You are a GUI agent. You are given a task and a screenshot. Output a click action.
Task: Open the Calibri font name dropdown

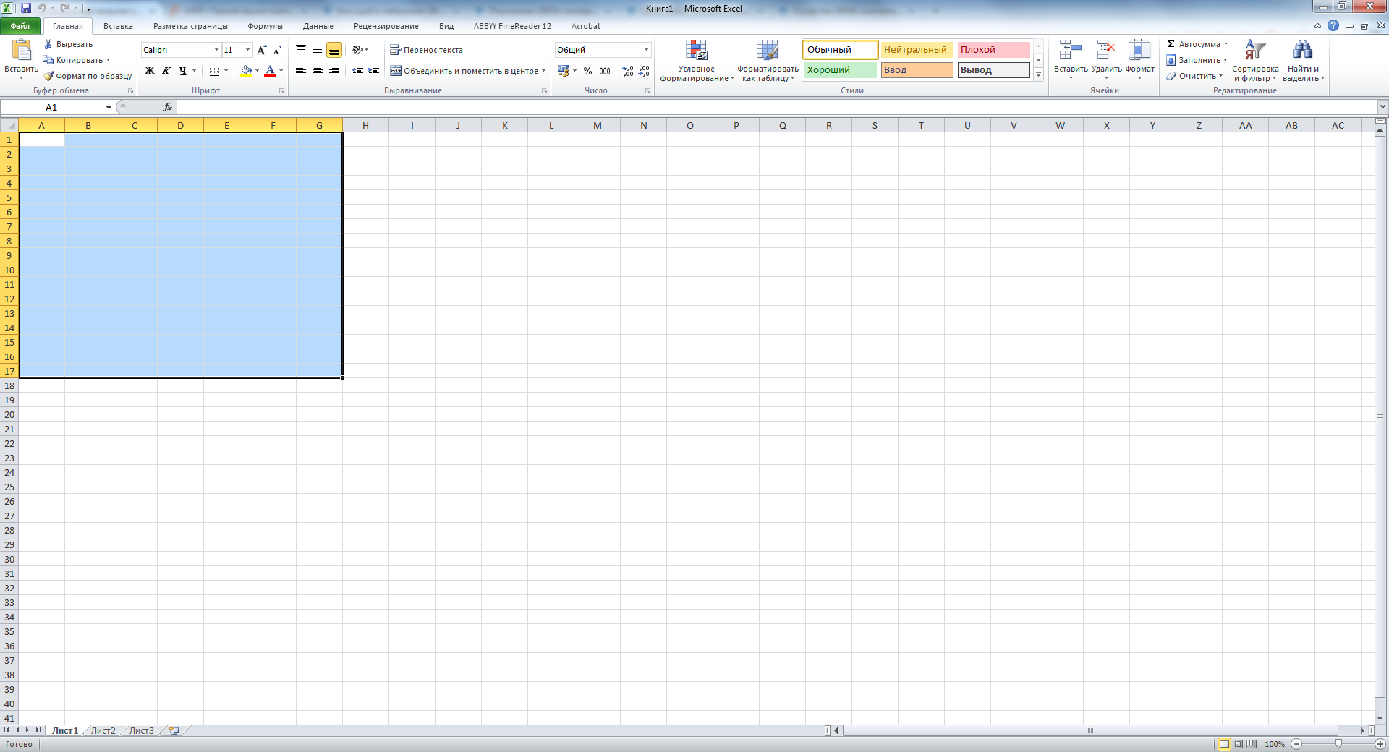coord(216,50)
